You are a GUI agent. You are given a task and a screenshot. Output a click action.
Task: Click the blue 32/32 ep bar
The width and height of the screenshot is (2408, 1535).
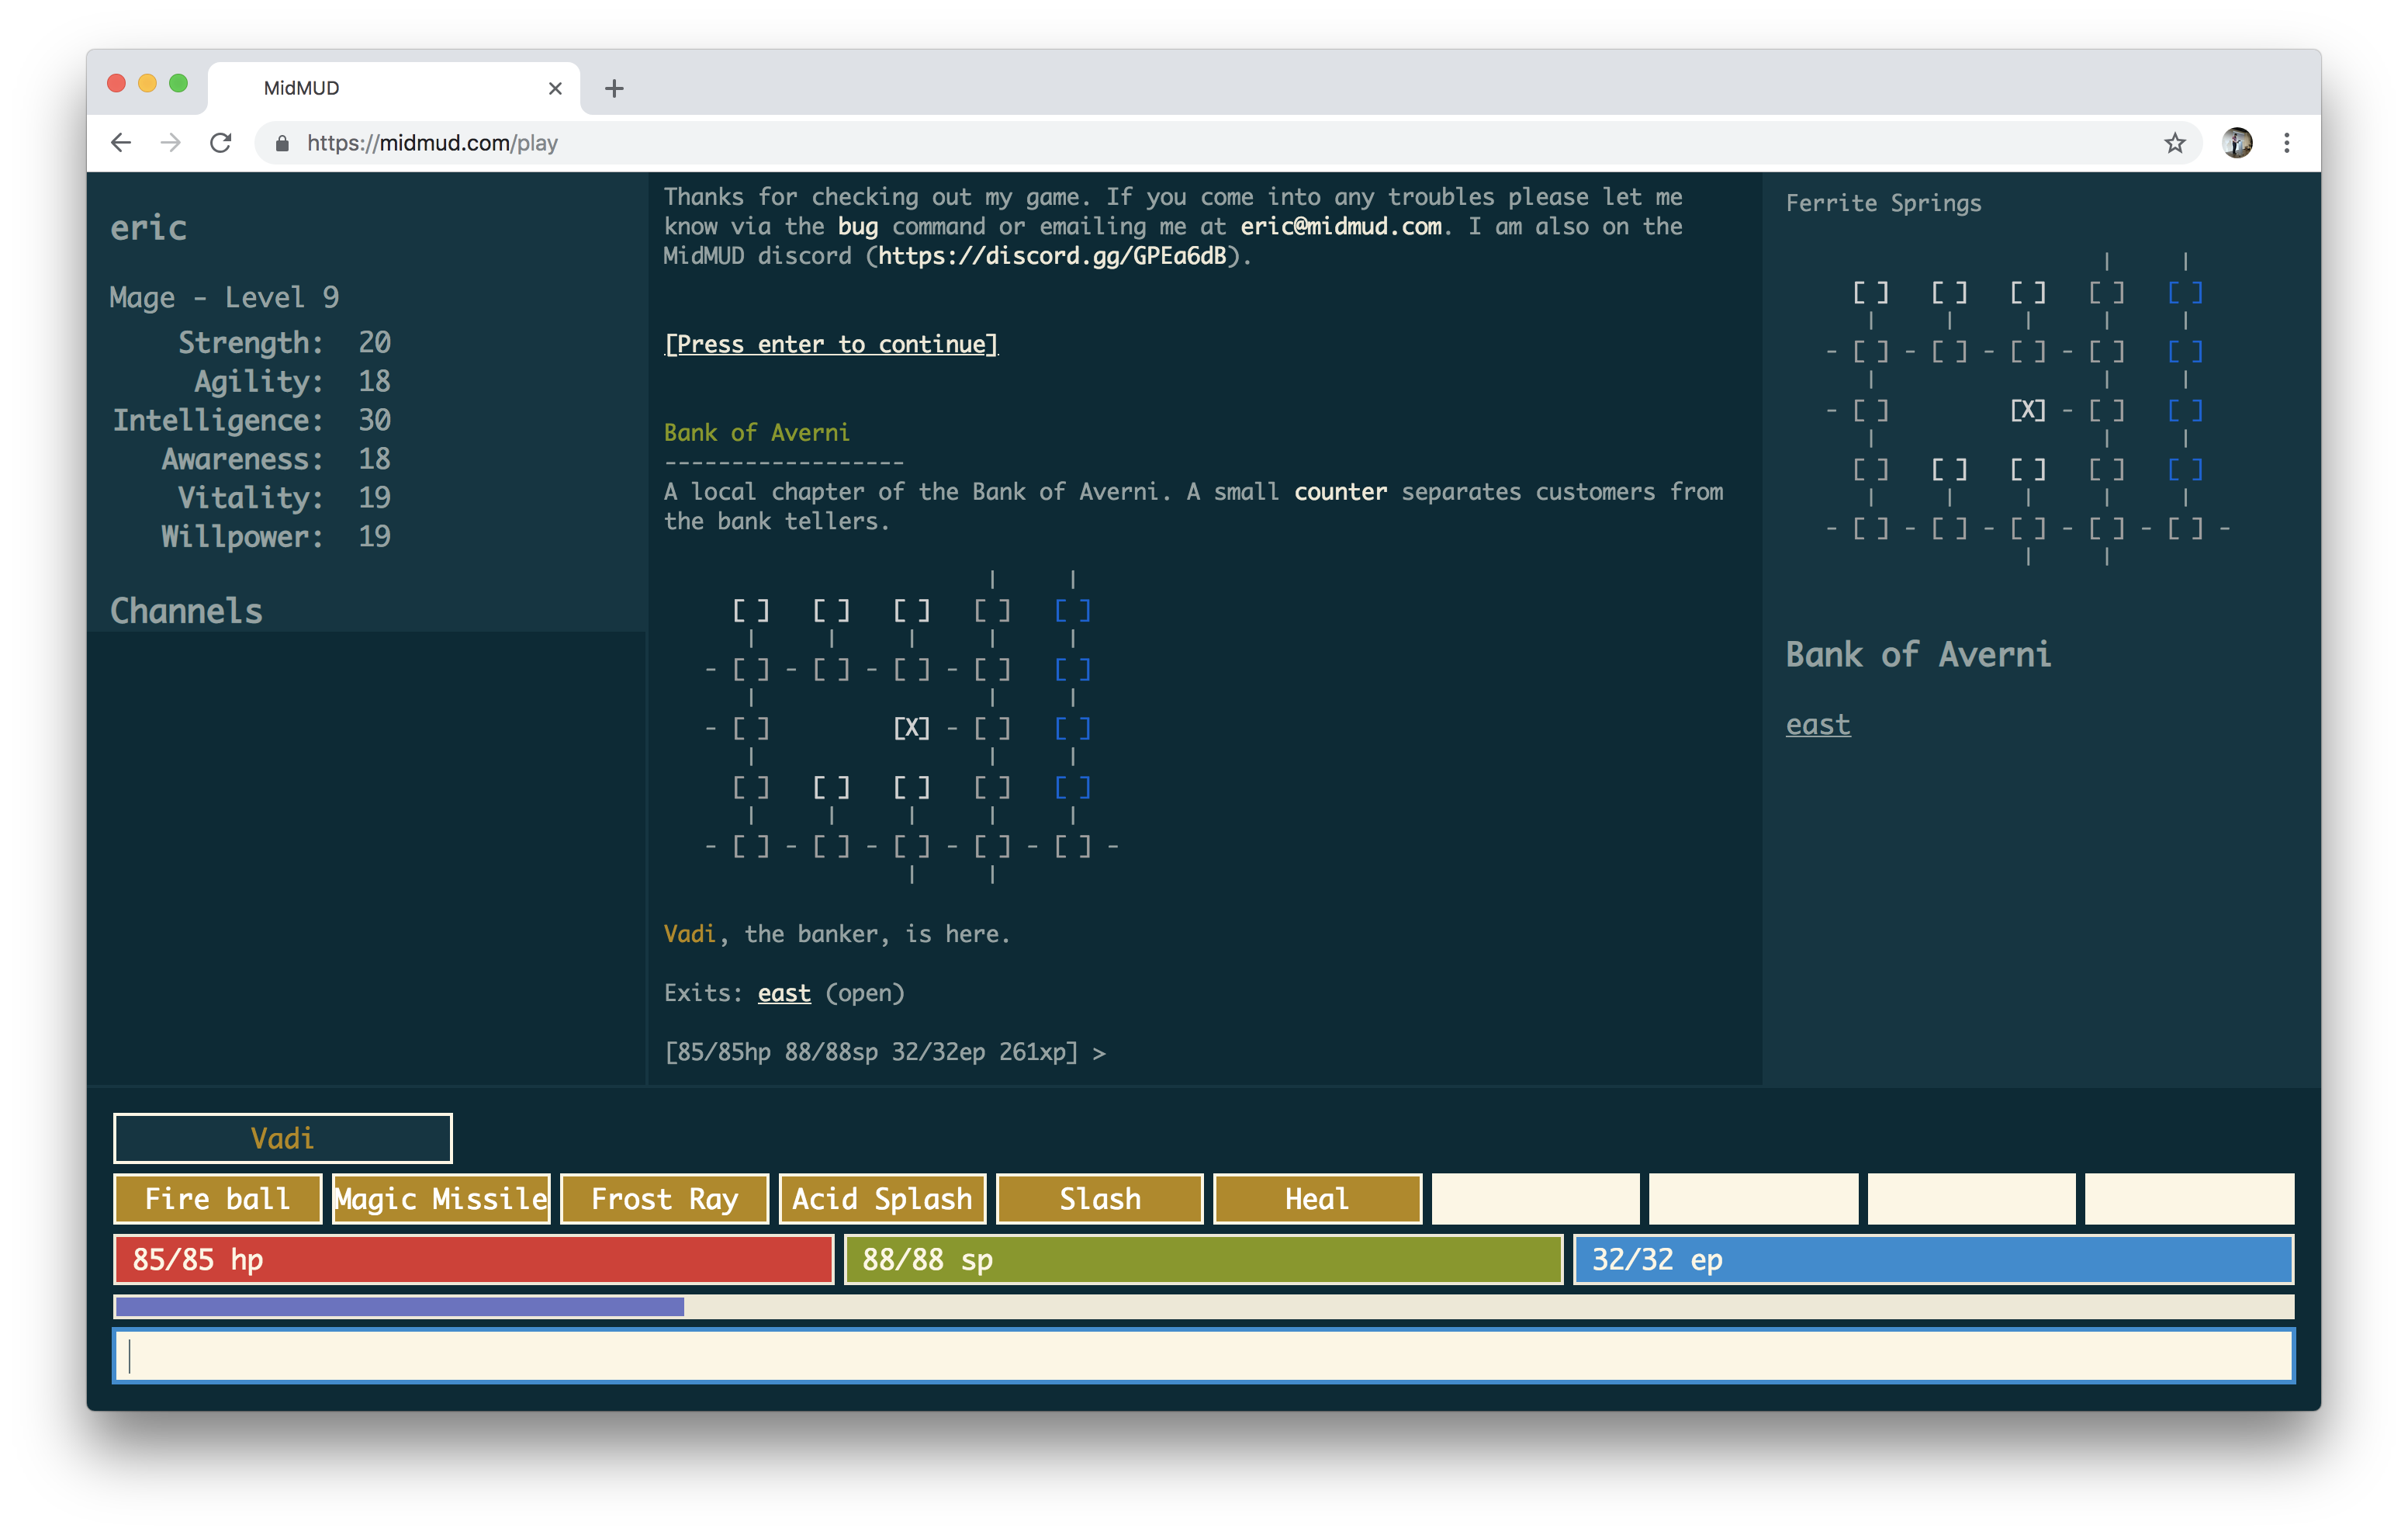tap(1933, 1260)
